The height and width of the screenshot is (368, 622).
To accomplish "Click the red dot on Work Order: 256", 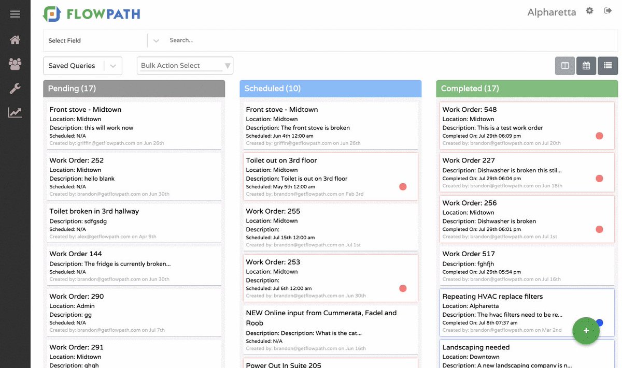I will click(x=599, y=229).
